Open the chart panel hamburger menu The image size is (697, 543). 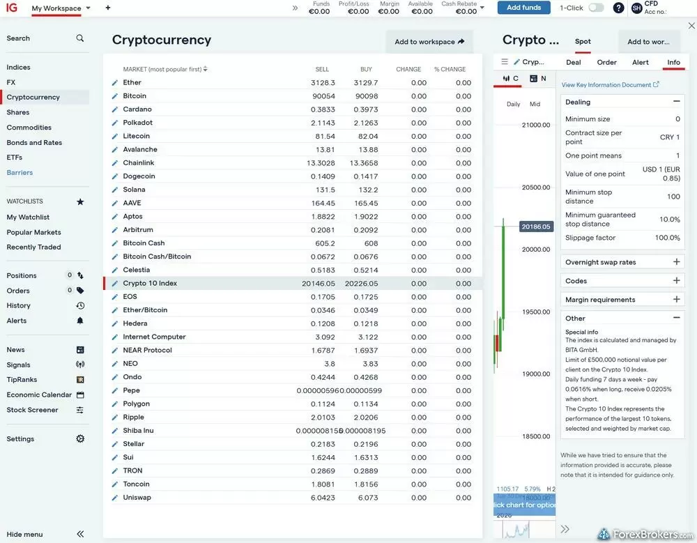[x=505, y=62]
